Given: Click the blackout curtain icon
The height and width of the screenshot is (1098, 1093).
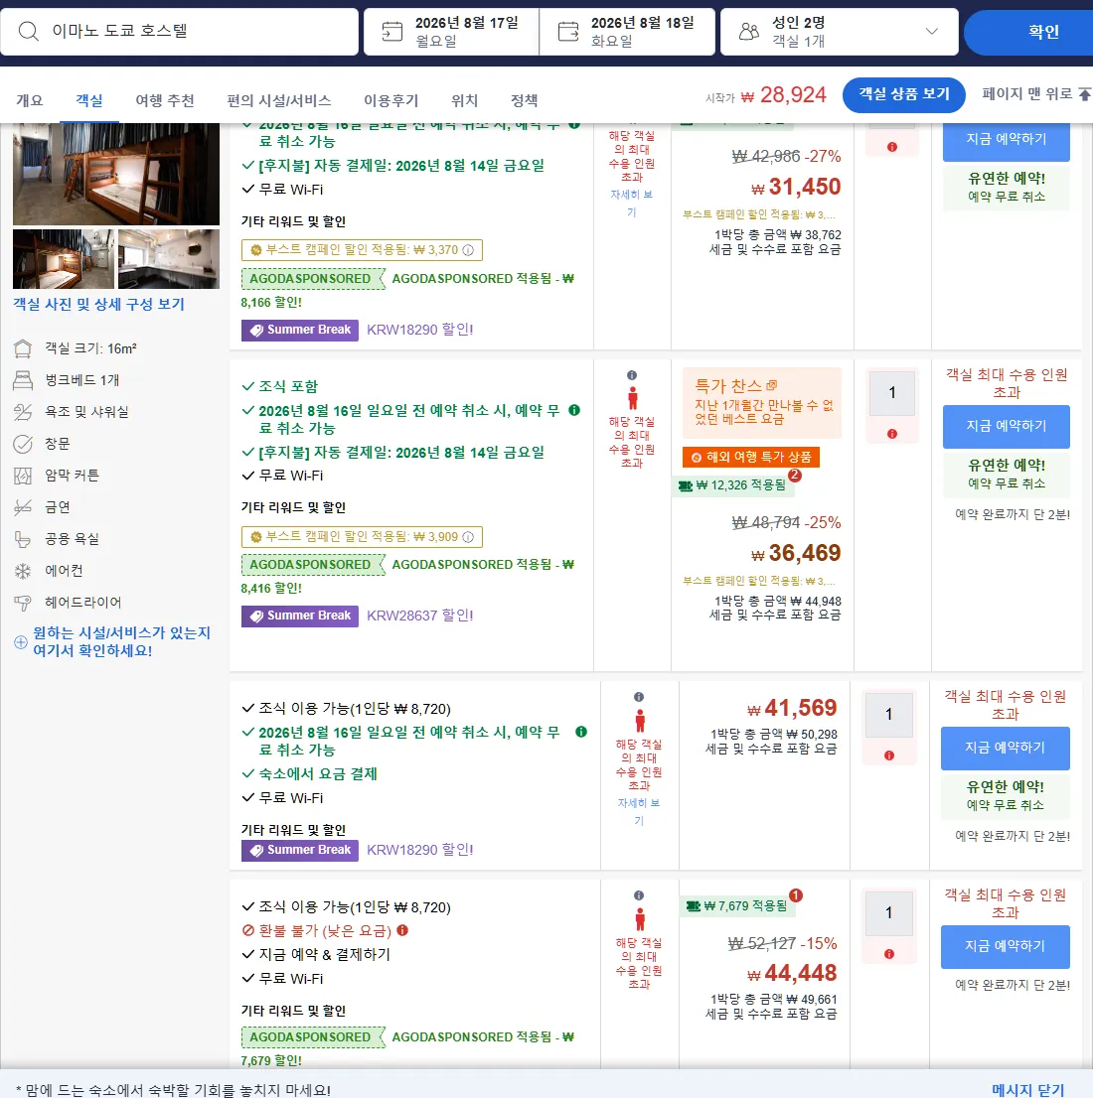Looking at the screenshot, I should pos(23,476).
